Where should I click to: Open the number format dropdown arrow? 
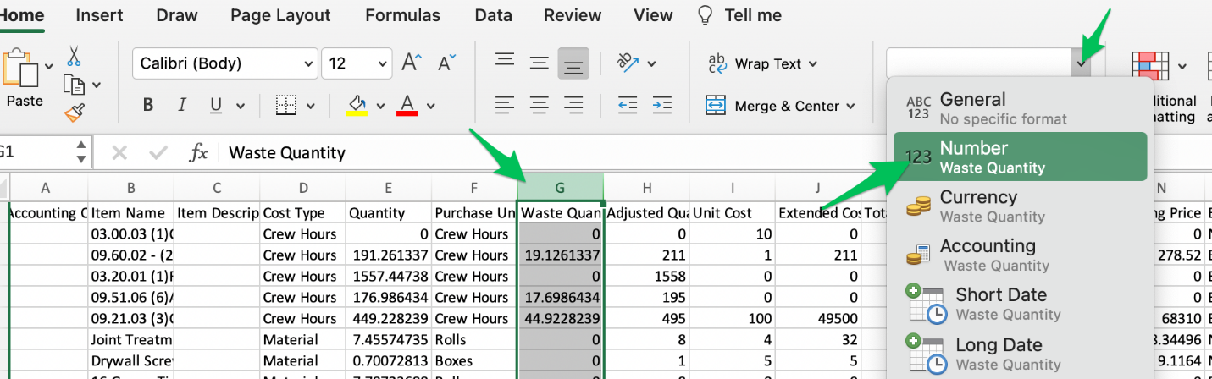tap(1081, 63)
